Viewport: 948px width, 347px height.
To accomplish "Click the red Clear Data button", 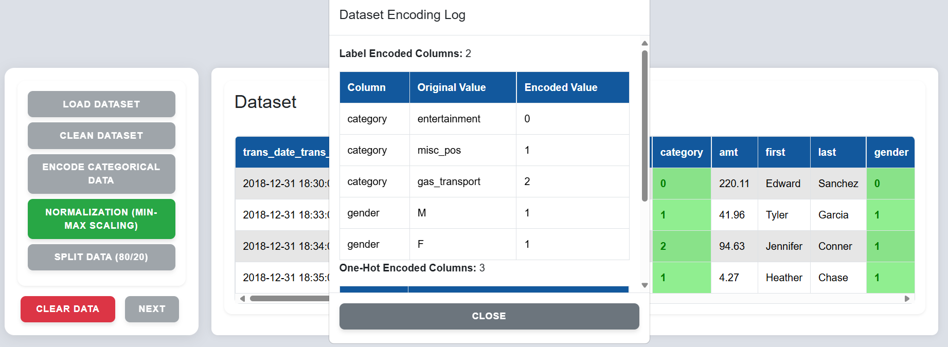I will (68, 309).
